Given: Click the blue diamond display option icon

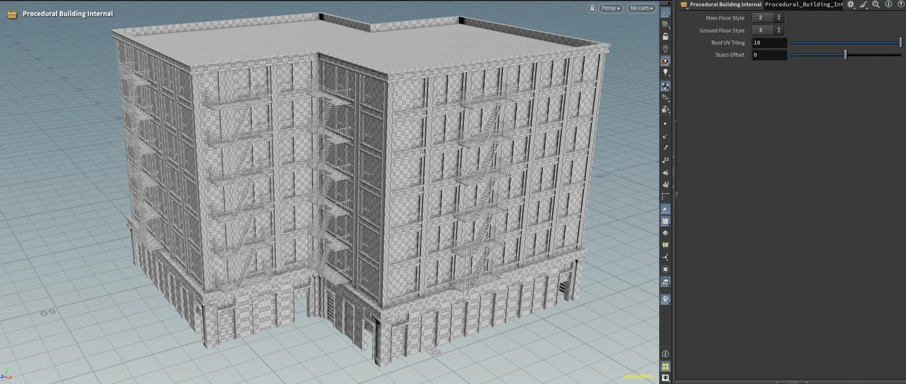Looking at the screenshot, I should [x=665, y=233].
